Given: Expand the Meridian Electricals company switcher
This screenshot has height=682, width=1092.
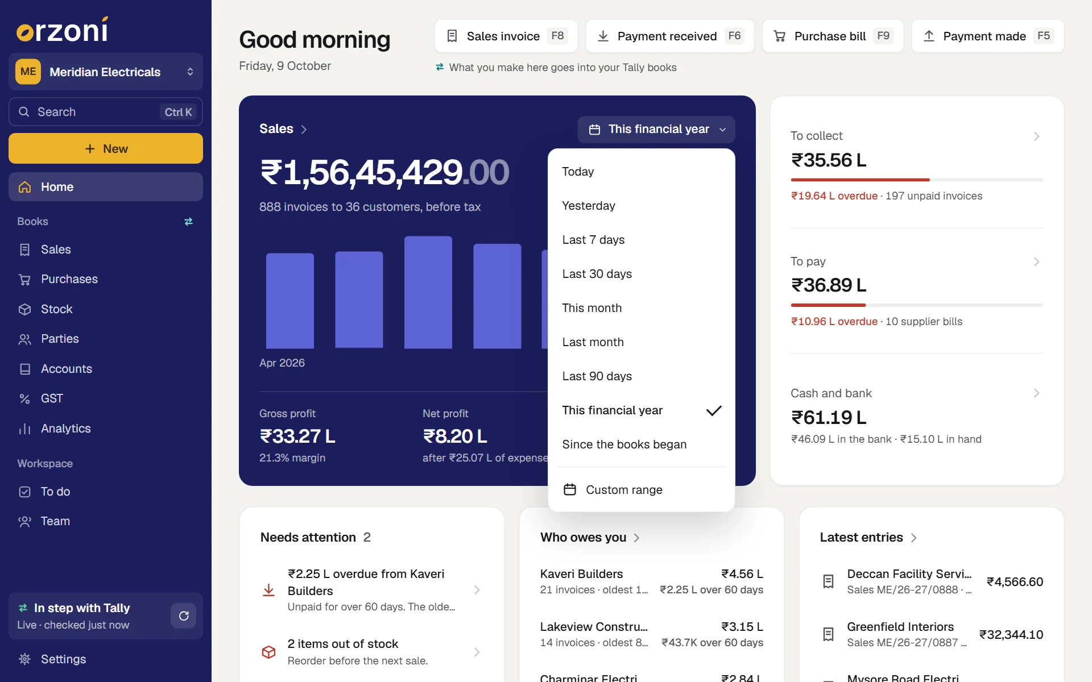Looking at the screenshot, I should tap(106, 72).
